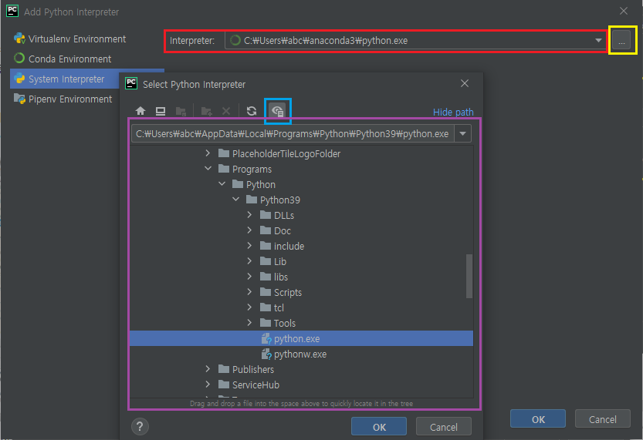This screenshot has width=643, height=440.
Task: Expand the DLLs folder
Action: coord(249,214)
